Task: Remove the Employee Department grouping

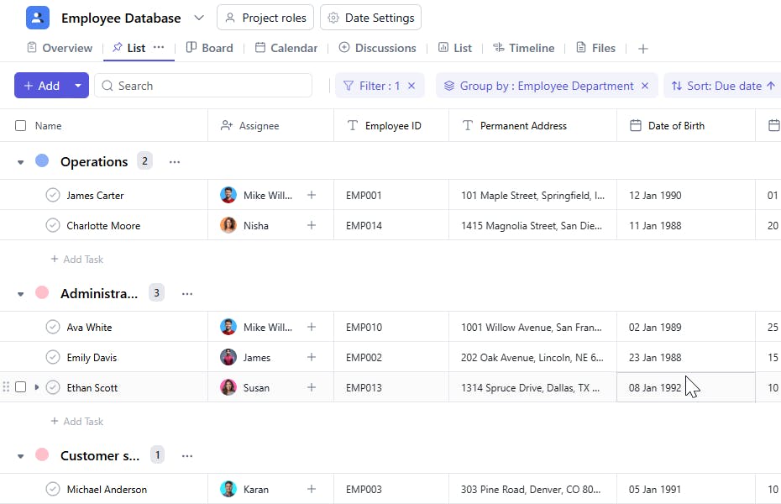Action: [645, 86]
